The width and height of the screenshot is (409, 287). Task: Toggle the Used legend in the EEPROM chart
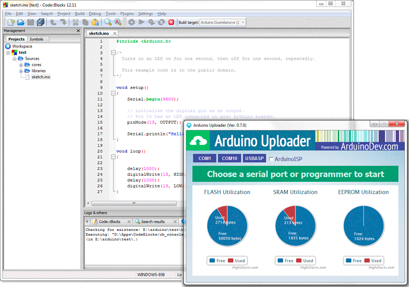pos(373,260)
